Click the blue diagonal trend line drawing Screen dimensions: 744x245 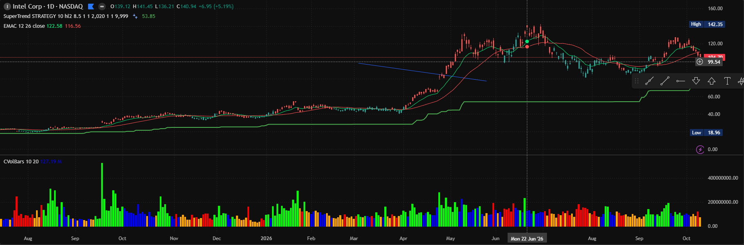pyautogui.click(x=422, y=72)
